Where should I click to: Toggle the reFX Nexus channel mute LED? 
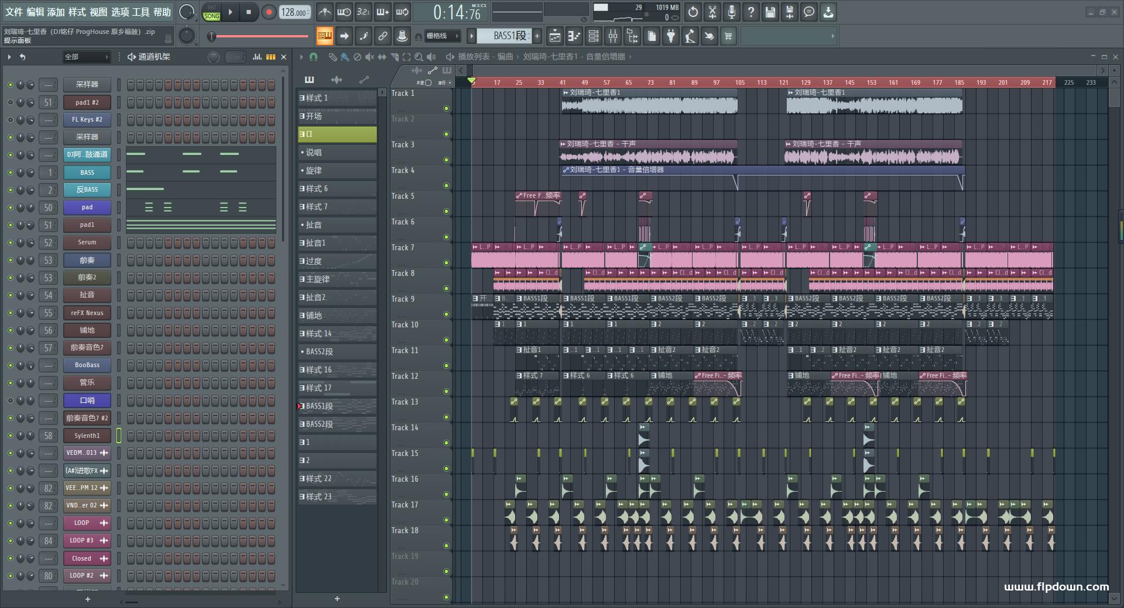(10, 313)
